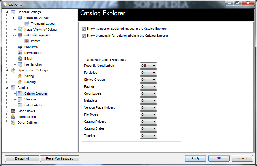Image resolution: width=257 pixels, height=166 pixels.
Task: Click the Printer icon
Action: click(x=27, y=41)
